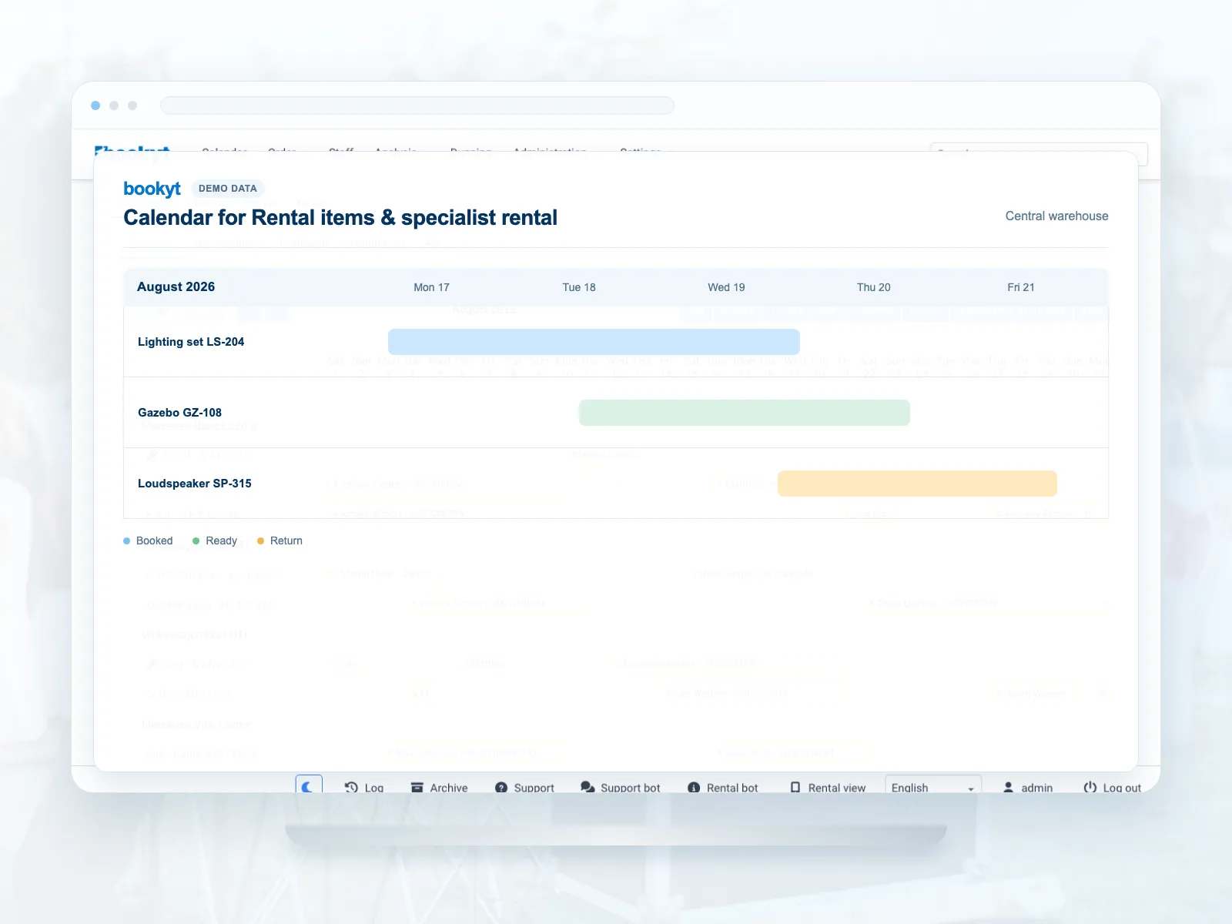This screenshot has width=1232, height=924.
Task: Click the Lighting set LS-204 row label
Action: click(x=191, y=342)
